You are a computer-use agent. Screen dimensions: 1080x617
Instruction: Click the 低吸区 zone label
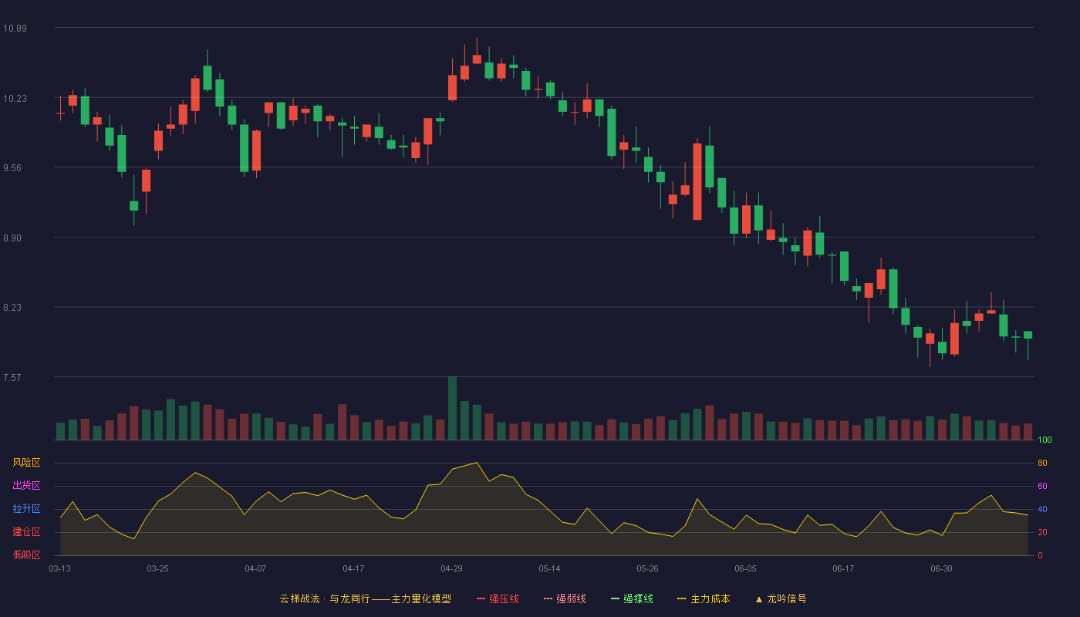point(26,555)
